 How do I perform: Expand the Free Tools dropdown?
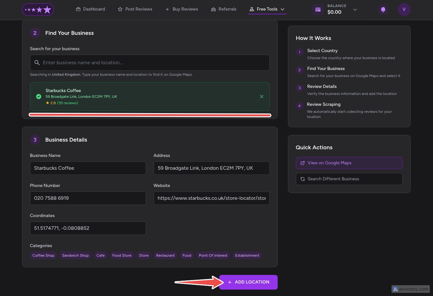[x=267, y=9]
